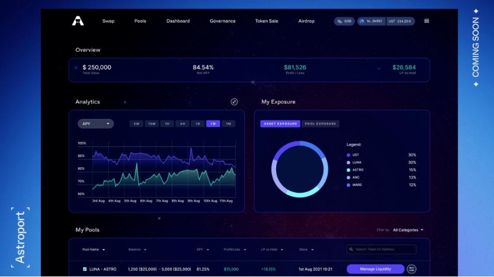Go to the Governance tab
This screenshot has height=277, width=494.
pyautogui.click(x=222, y=21)
